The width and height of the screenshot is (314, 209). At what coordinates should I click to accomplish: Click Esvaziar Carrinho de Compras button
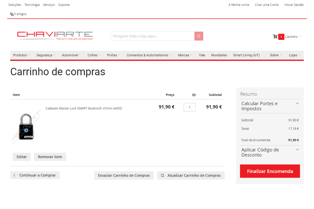pos(124,176)
